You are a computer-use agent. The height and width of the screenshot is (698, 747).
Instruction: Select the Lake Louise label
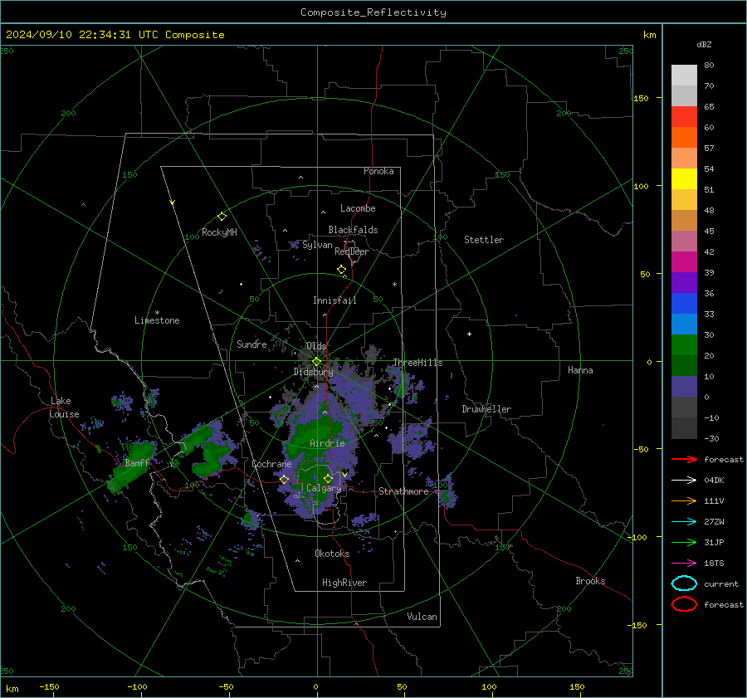coord(64,408)
